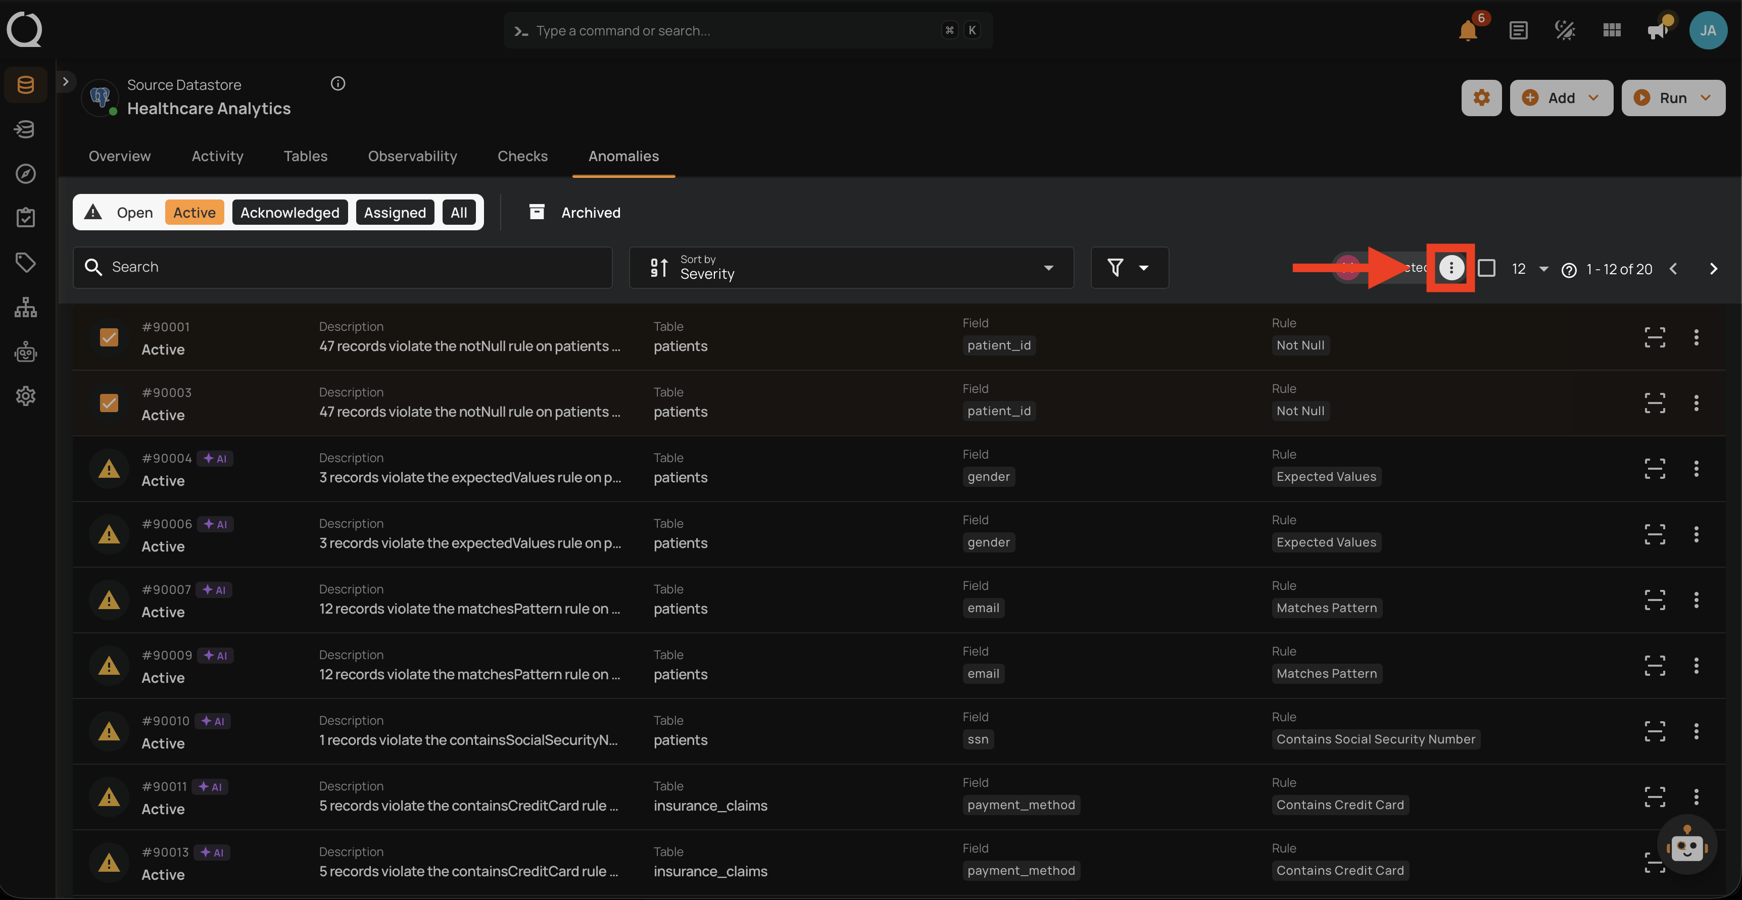Uncheck the checkbox for anomaly #90001
Viewport: 1742px width, 900px height.
109,337
